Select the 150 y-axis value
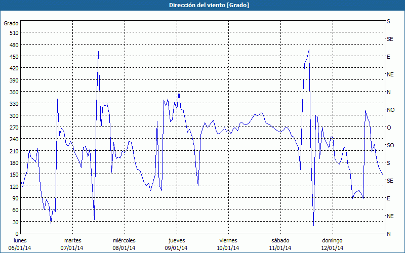405x253 pixels. (x=14, y=175)
